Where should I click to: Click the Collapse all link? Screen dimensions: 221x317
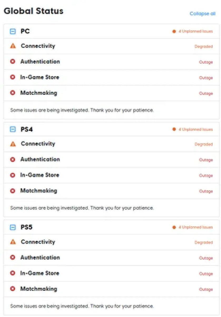tap(202, 14)
